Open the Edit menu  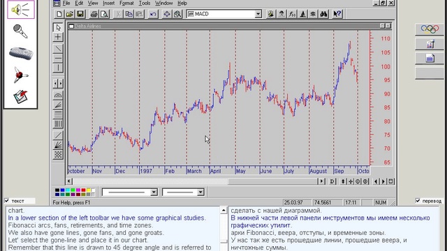click(x=79, y=3)
